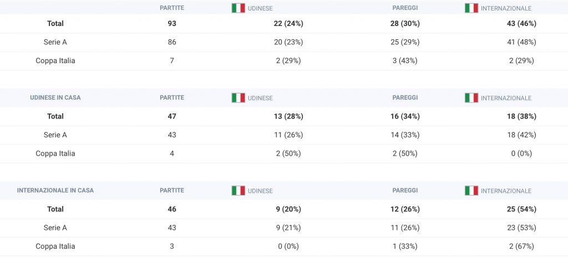Click the overall Total cell showing 93 matches
This screenshot has height=263, width=568.
(x=172, y=24)
